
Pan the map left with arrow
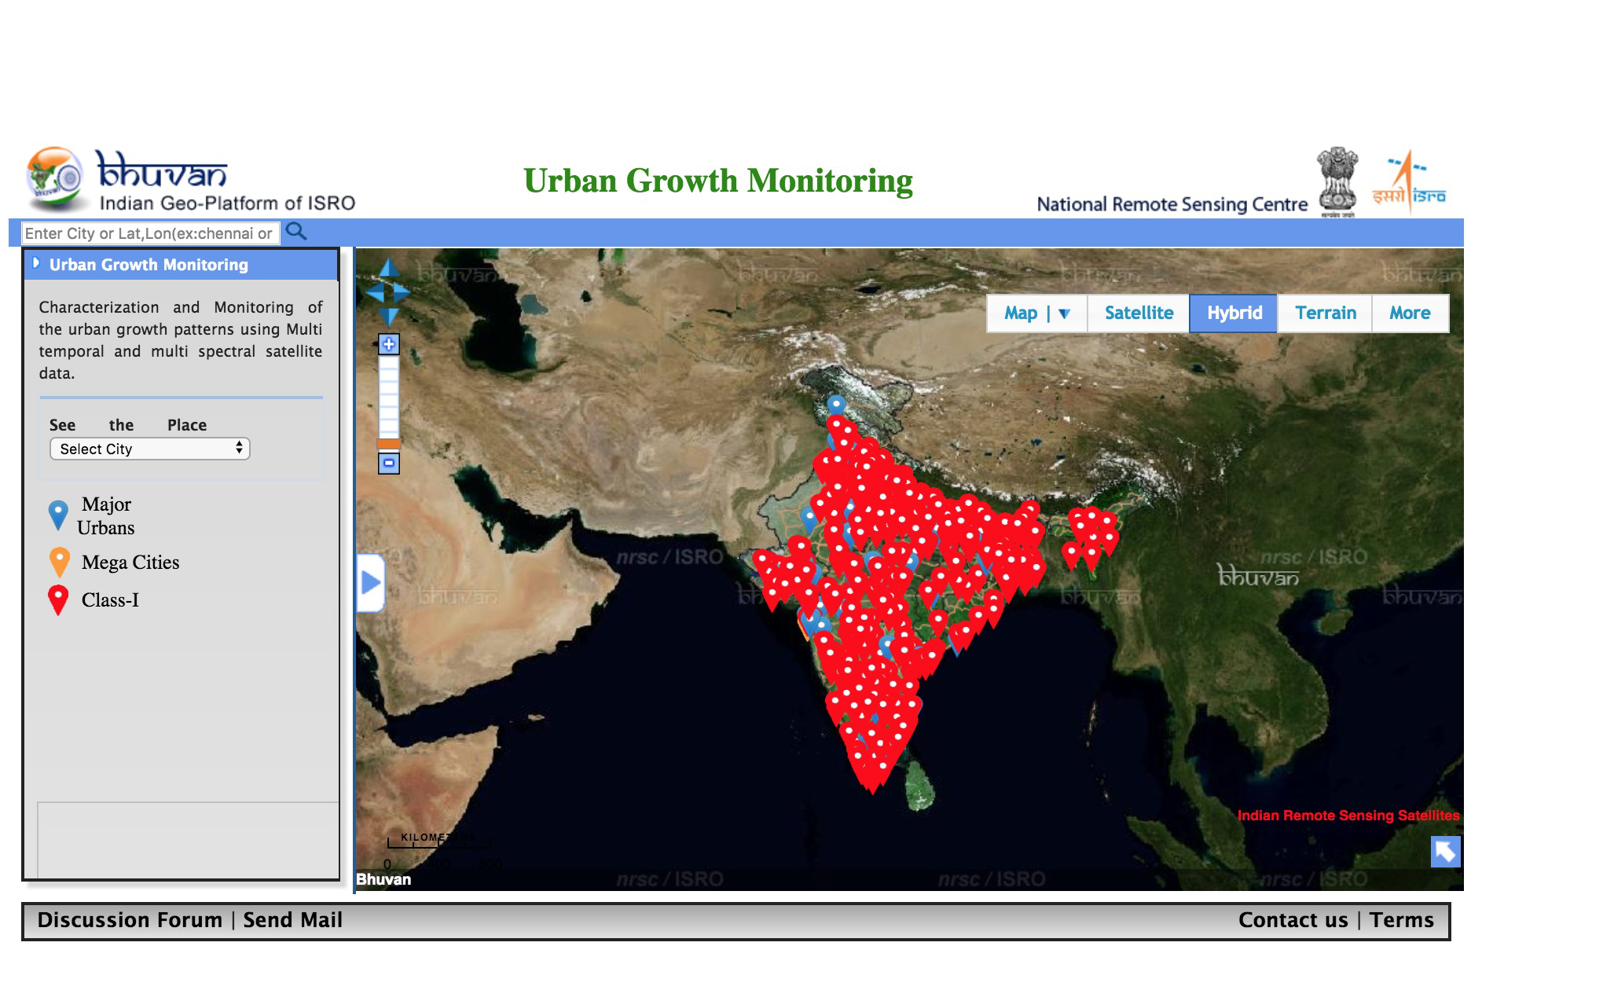[x=375, y=293]
